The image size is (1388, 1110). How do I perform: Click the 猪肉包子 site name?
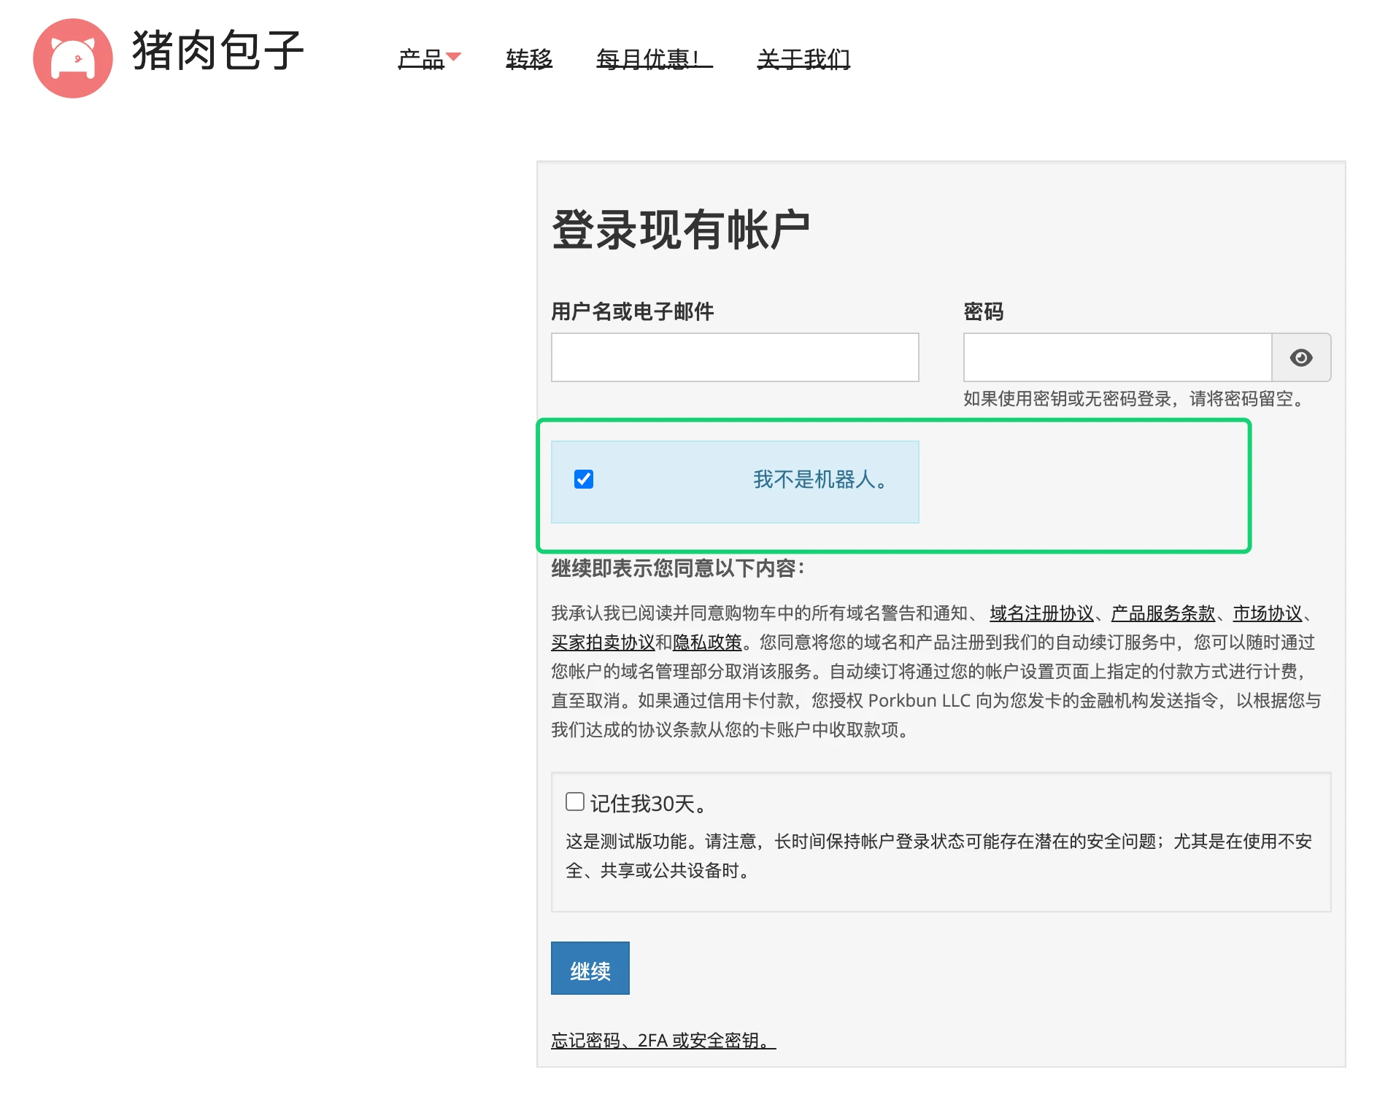click(x=217, y=51)
